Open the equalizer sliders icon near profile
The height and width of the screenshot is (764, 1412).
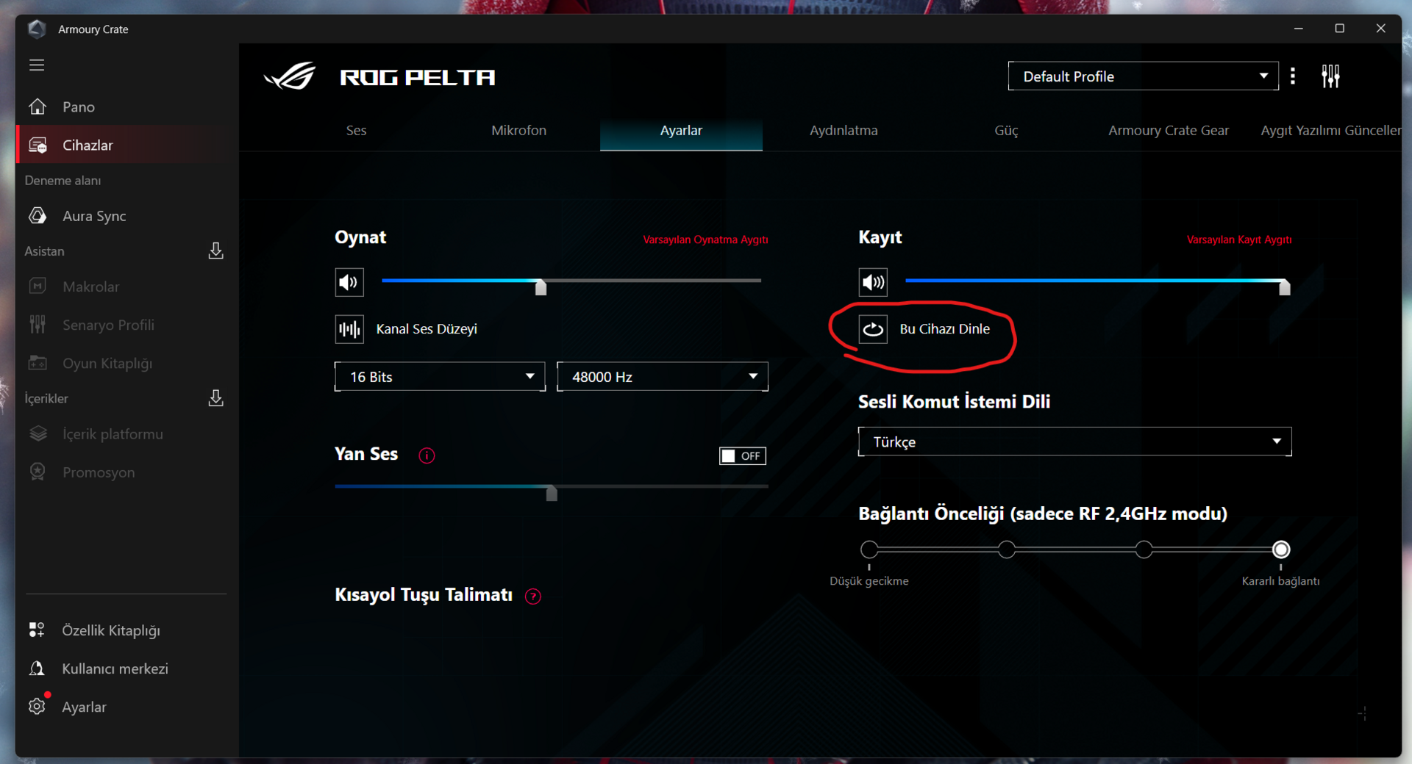click(1330, 76)
